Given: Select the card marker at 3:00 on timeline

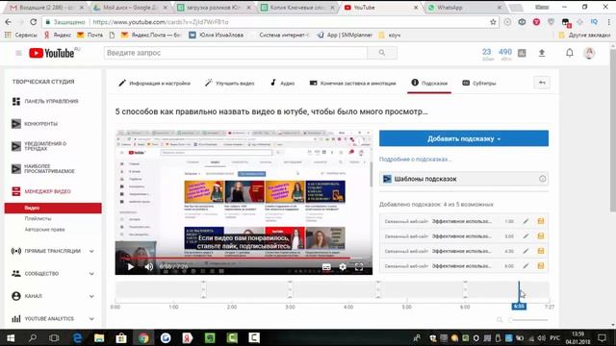Looking at the screenshot, I should pos(290,289).
